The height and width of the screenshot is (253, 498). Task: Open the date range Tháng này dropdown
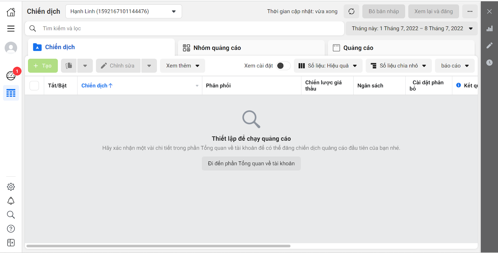(412, 29)
